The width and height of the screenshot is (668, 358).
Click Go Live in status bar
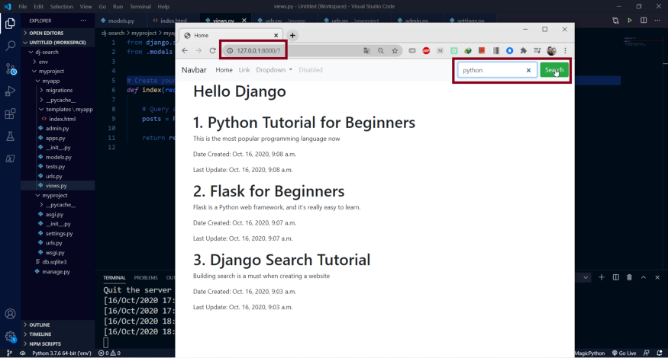pyautogui.click(x=624, y=353)
